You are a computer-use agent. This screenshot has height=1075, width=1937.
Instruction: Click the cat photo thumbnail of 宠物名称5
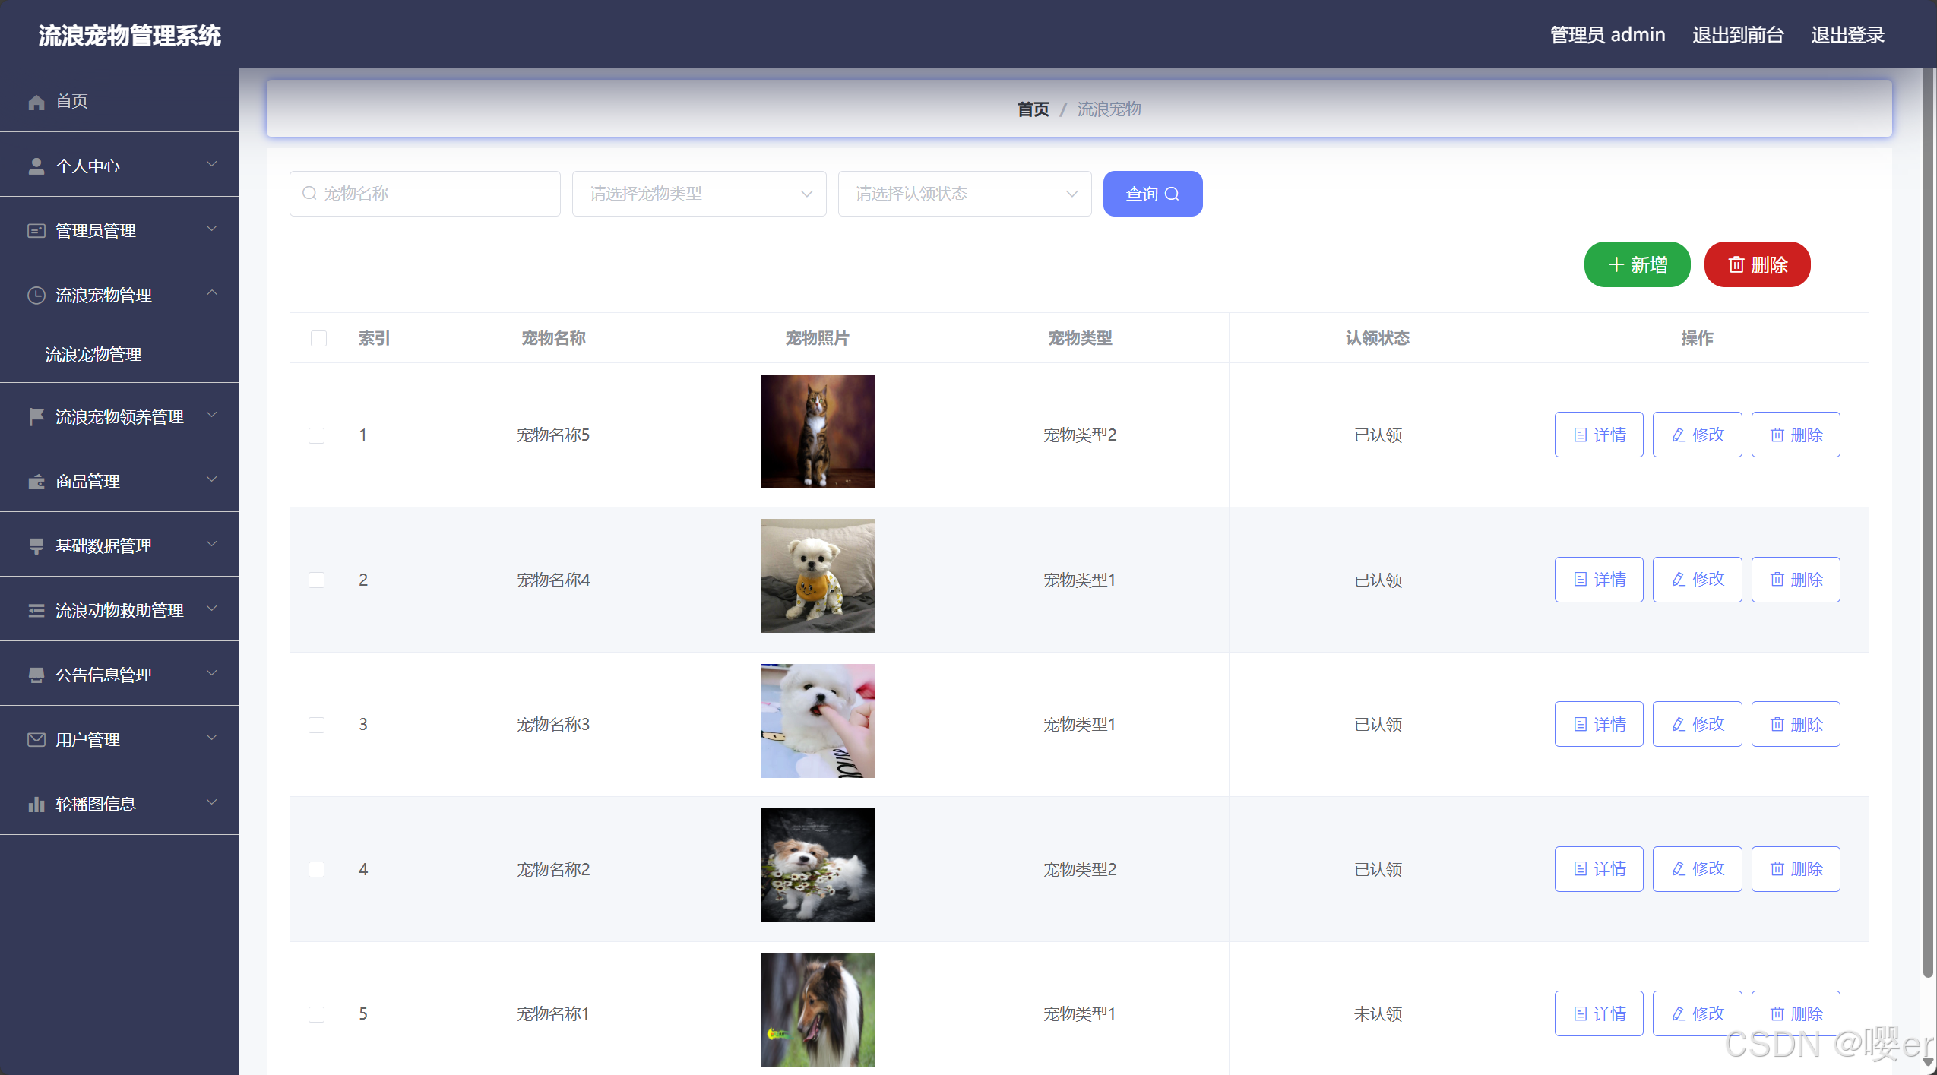click(x=817, y=432)
